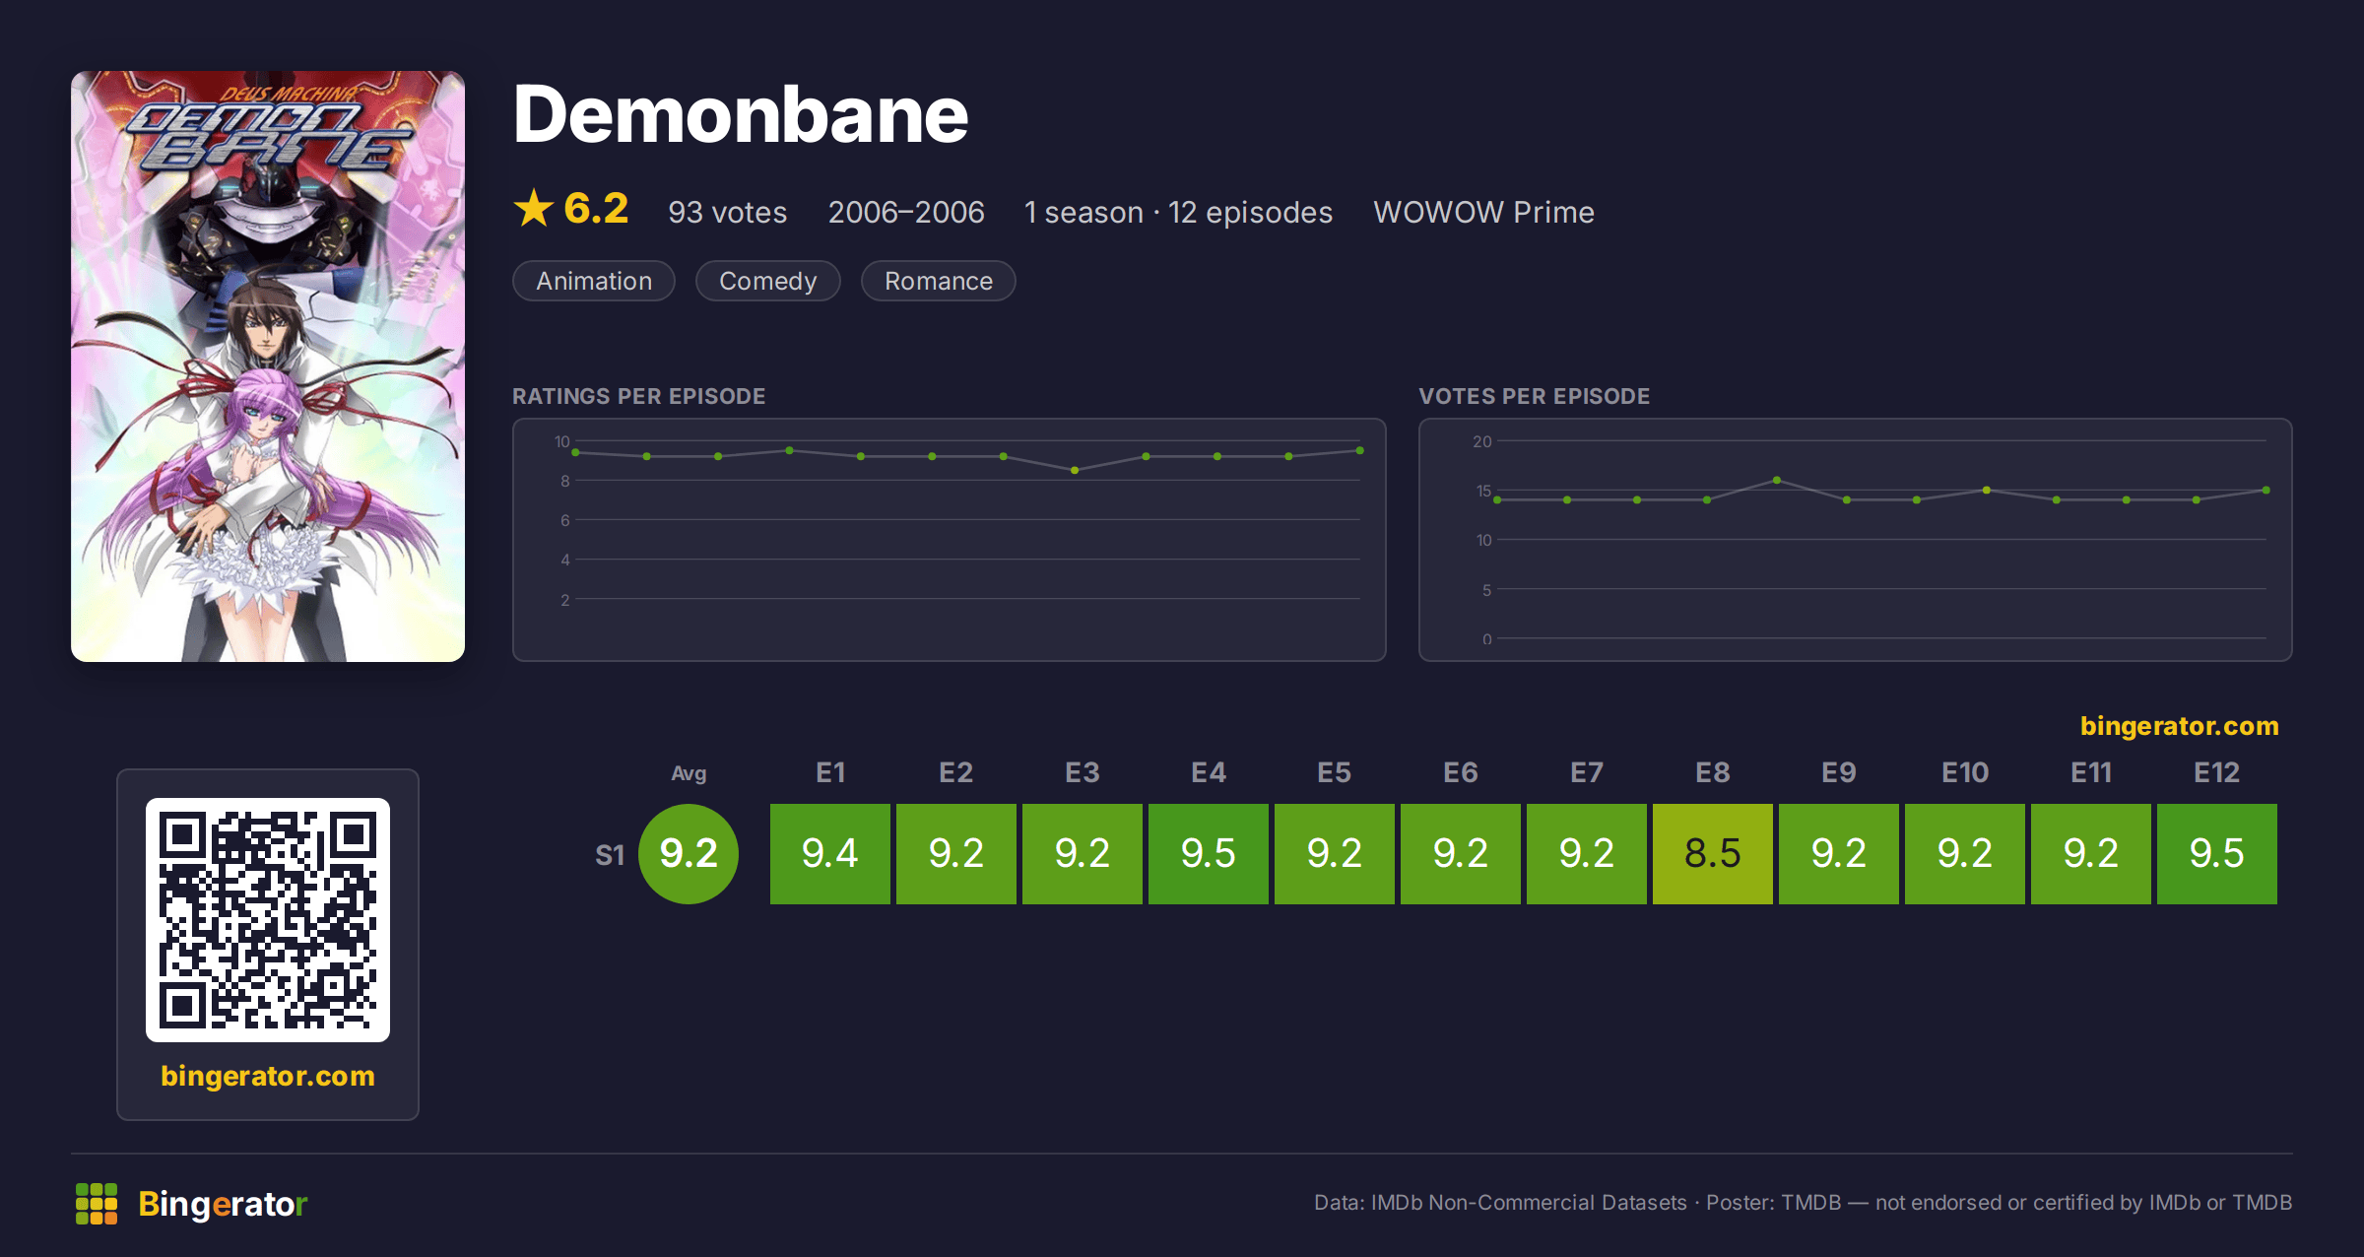This screenshot has height=1257, width=2364.
Task: Select the Romance genre tag
Action: 939,281
